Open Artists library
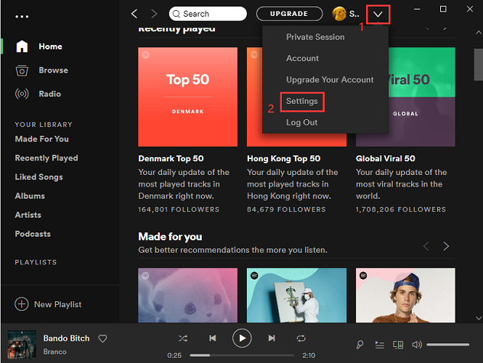The width and height of the screenshot is (483, 363). (x=28, y=215)
